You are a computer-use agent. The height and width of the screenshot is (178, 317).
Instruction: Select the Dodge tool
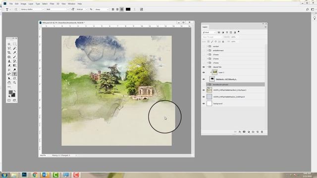[14, 70]
